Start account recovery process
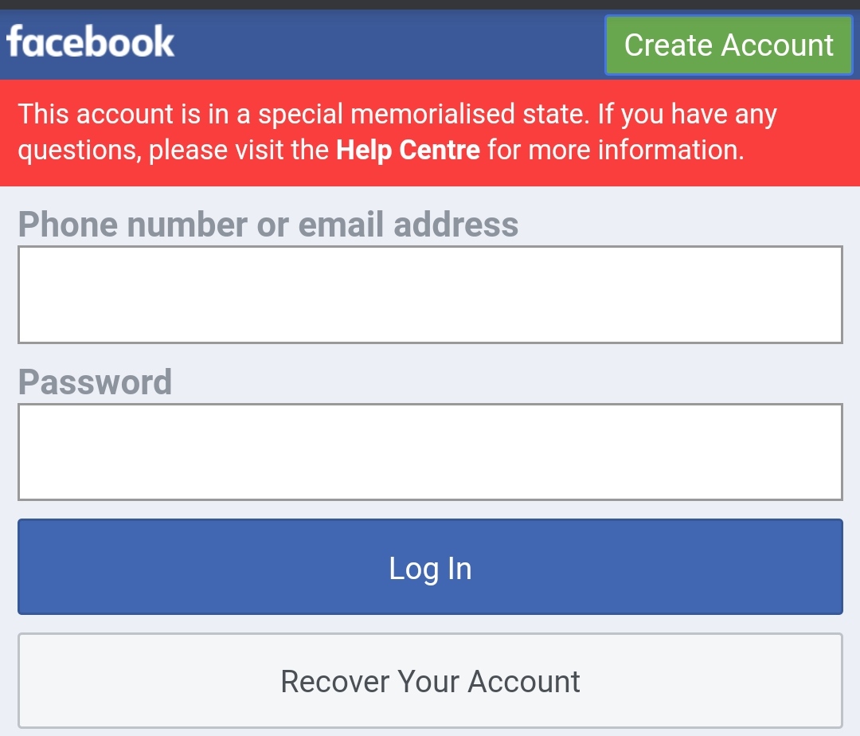This screenshot has width=860, height=736. (x=430, y=681)
